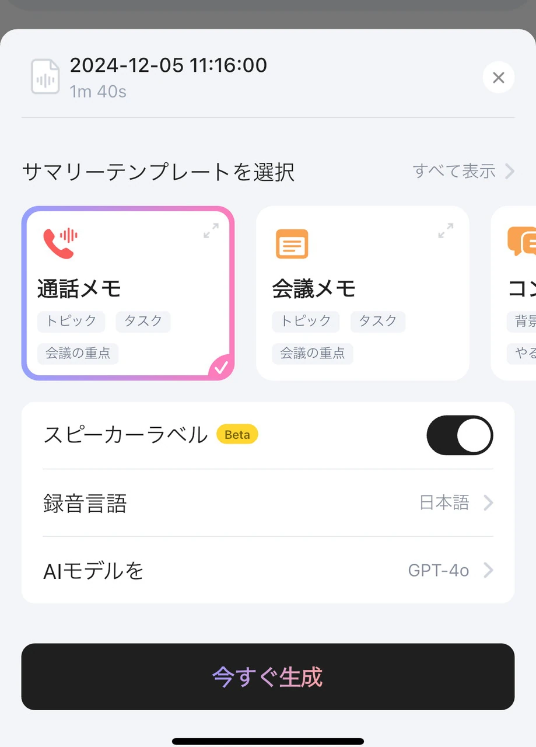536x747 pixels.
Task: Close the summary template sheet
Action: tap(498, 78)
